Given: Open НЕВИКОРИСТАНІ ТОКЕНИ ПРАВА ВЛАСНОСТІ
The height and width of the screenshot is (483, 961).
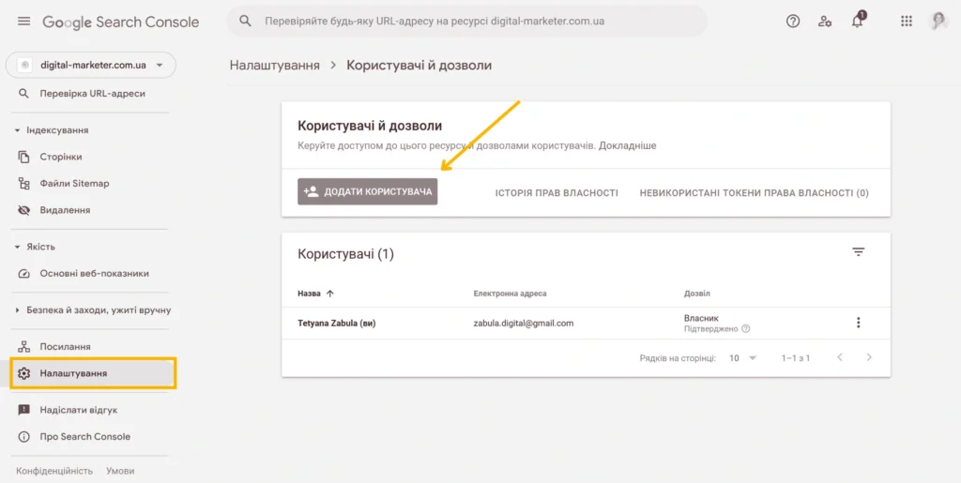Looking at the screenshot, I should [x=755, y=193].
